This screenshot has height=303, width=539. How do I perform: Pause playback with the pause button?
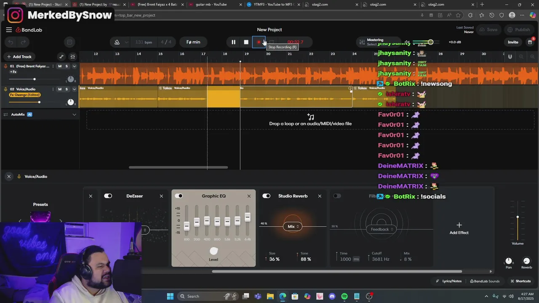(233, 42)
